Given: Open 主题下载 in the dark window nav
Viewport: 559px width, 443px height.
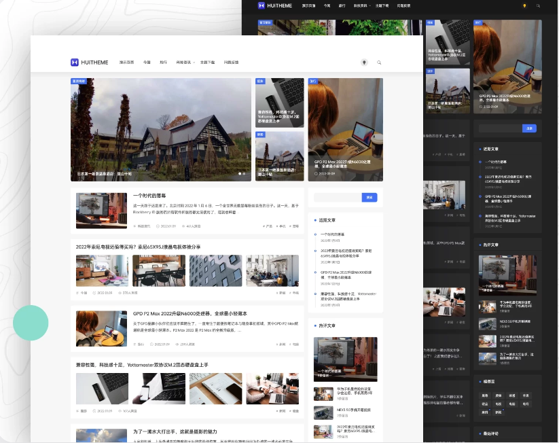Looking at the screenshot, I should point(382,5).
